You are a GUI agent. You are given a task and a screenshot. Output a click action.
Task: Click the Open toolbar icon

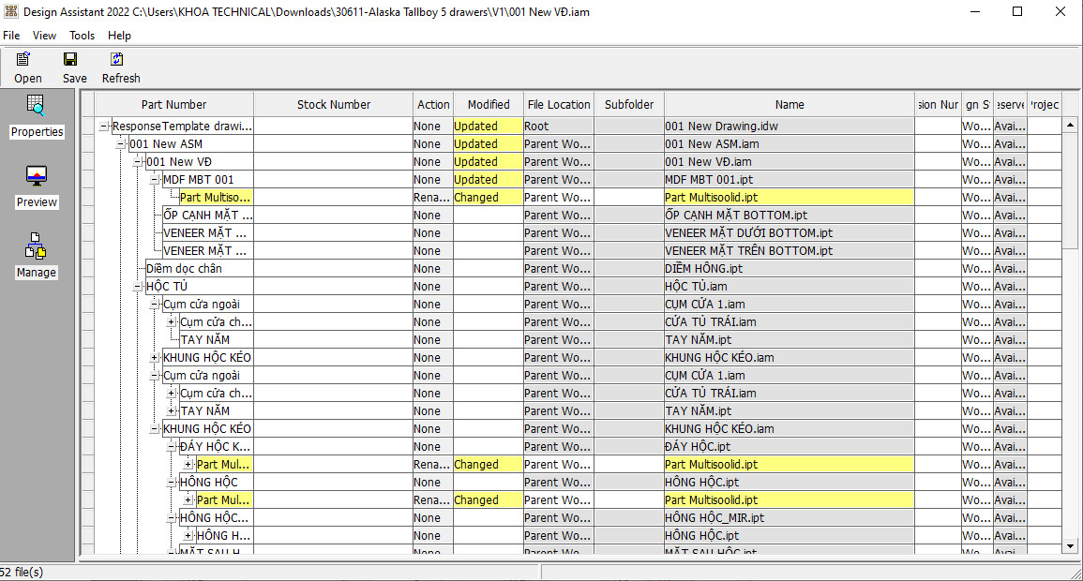click(x=23, y=59)
